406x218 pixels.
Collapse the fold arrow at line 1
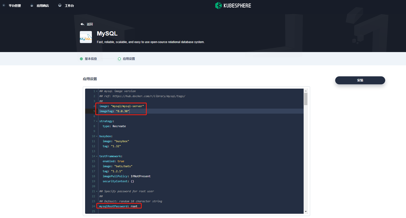tap(97, 91)
